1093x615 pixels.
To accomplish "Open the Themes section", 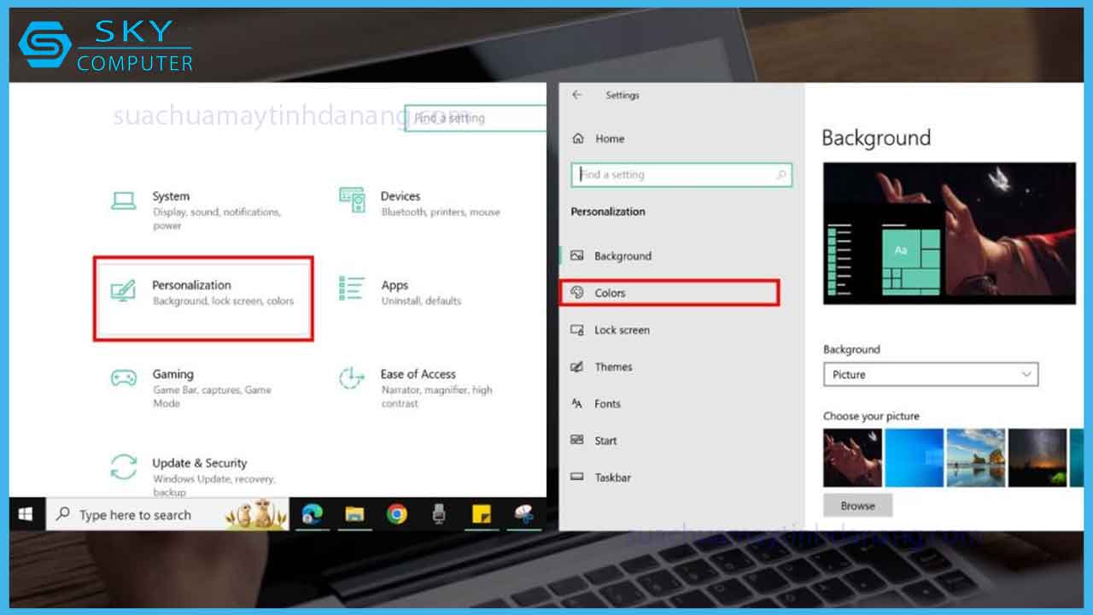I will pos(612,366).
